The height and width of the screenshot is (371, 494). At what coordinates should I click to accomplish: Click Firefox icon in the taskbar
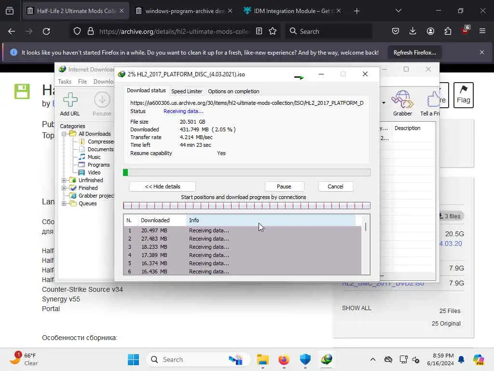[x=284, y=359]
